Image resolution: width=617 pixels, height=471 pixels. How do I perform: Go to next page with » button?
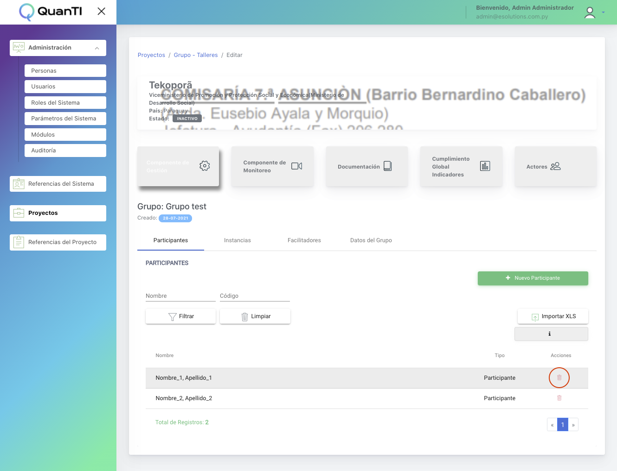(x=573, y=425)
